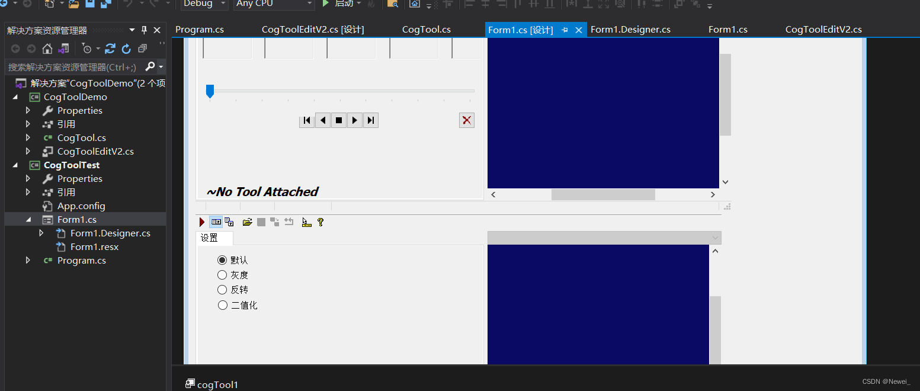Image resolution: width=920 pixels, height=391 pixels.
Task: Switch to the Program.cs tab
Action: pyautogui.click(x=200, y=30)
